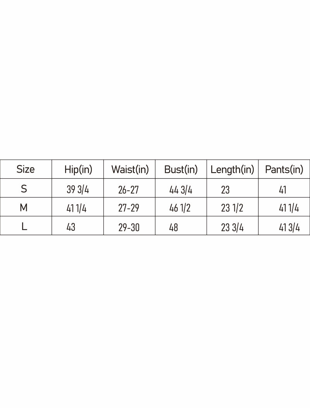Click the Bust(in) column header

click(x=181, y=169)
